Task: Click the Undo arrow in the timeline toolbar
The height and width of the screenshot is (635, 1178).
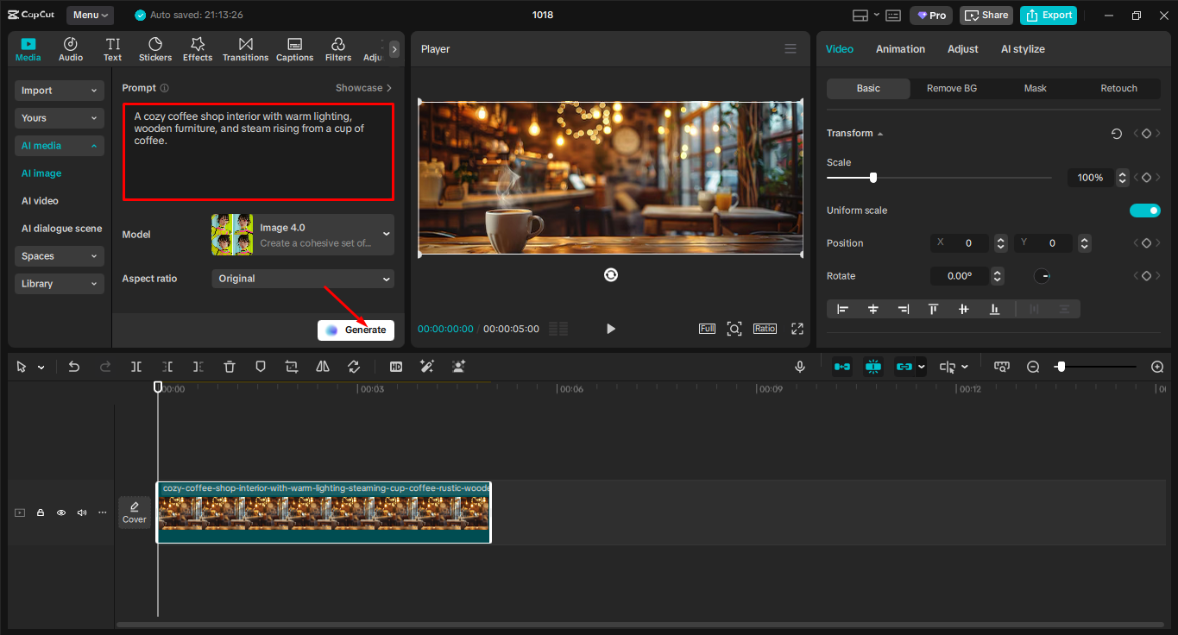Action: [73, 367]
